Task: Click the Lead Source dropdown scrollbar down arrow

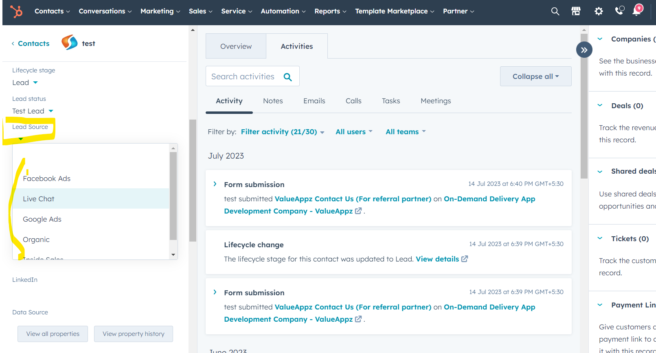Action: pos(173,255)
